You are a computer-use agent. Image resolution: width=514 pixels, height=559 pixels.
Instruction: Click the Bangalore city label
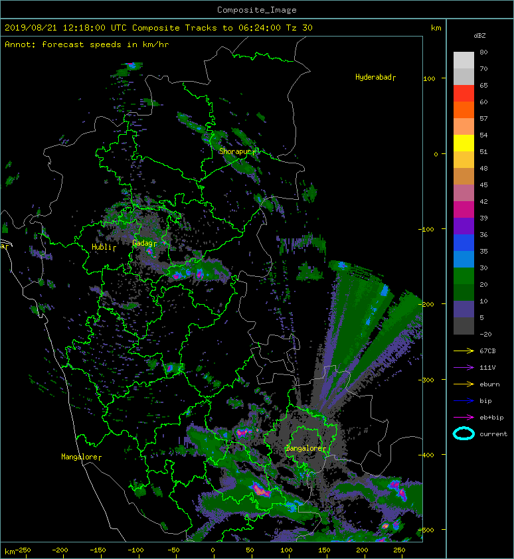pos(305,449)
